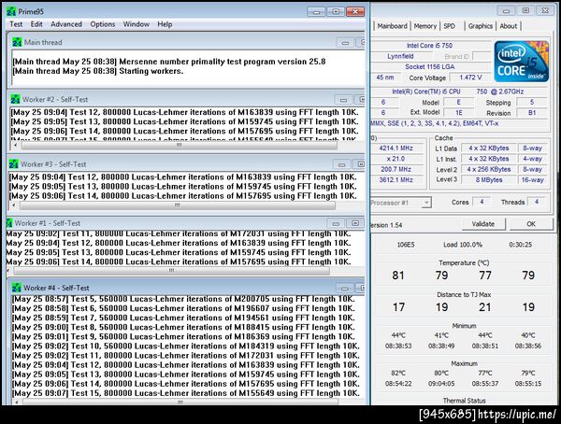Click Worker #4 Test 10 M184319 log line
The width and height of the screenshot is (561, 424).
tap(186, 346)
